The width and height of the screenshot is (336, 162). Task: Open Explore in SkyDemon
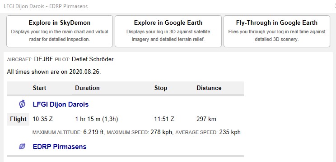pos(60,31)
